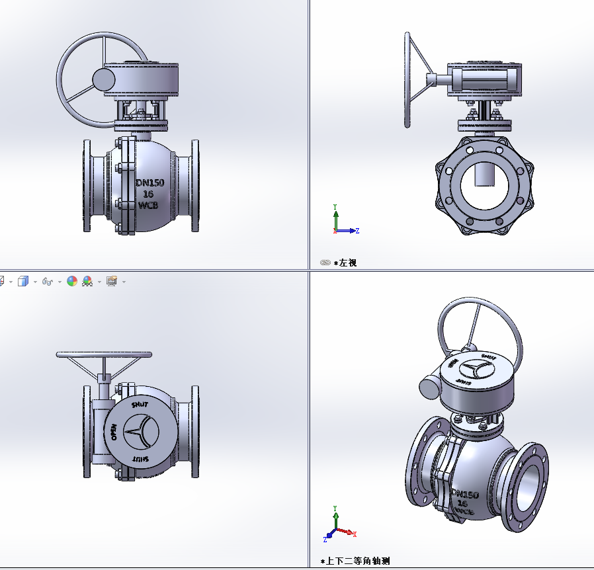Image resolution: width=594 pixels, height=570 pixels.
Task: Click the Apply Scene icon
Action: [x=87, y=282]
